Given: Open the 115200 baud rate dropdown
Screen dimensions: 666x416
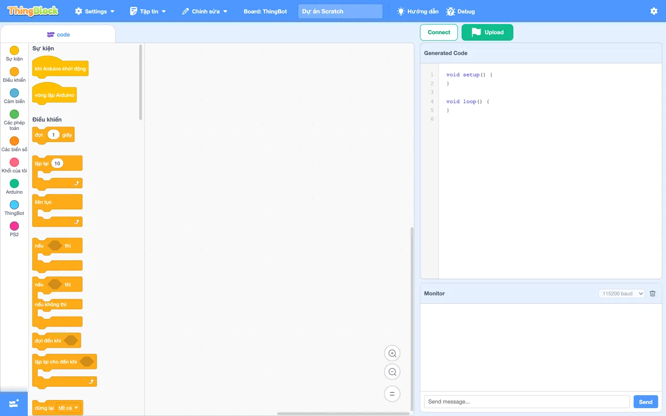Looking at the screenshot, I should coord(622,294).
